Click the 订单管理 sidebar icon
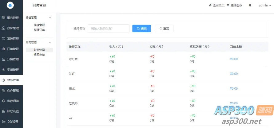 (3, 49)
